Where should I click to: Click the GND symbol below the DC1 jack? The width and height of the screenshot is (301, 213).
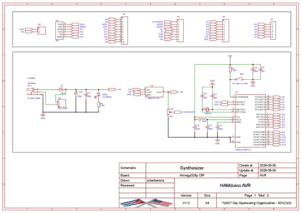pyautogui.click(x=43, y=116)
